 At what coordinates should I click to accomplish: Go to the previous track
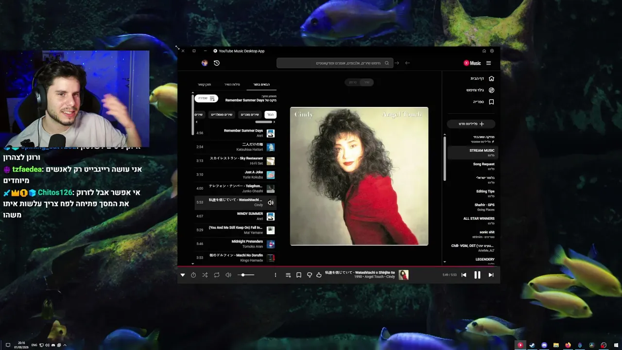pos(464,275)
